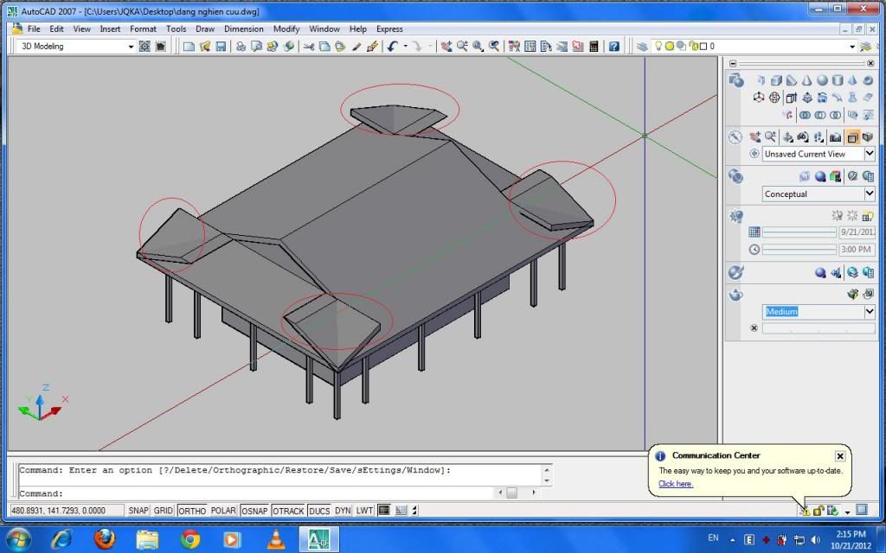Collapse the dashboard with the minus button
Viewport: 886px width, 553px height.
tap(733, 63)
